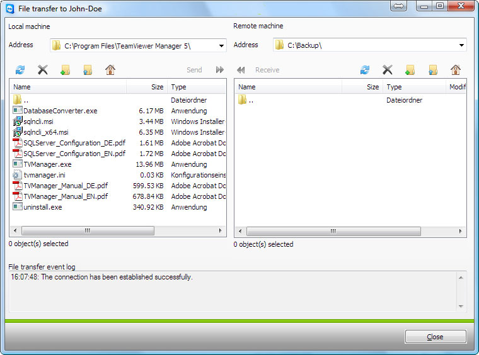Go up one folder on local machine
Screen dimensions: 479x355
pyautogui.click(x=88, y=70)
